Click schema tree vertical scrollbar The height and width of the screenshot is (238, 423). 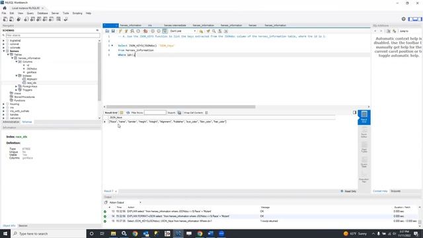point(99,71)
